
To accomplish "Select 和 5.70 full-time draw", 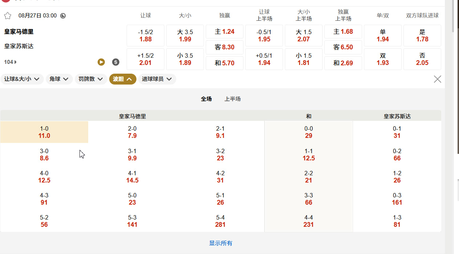I will click(x=225, y=63).
